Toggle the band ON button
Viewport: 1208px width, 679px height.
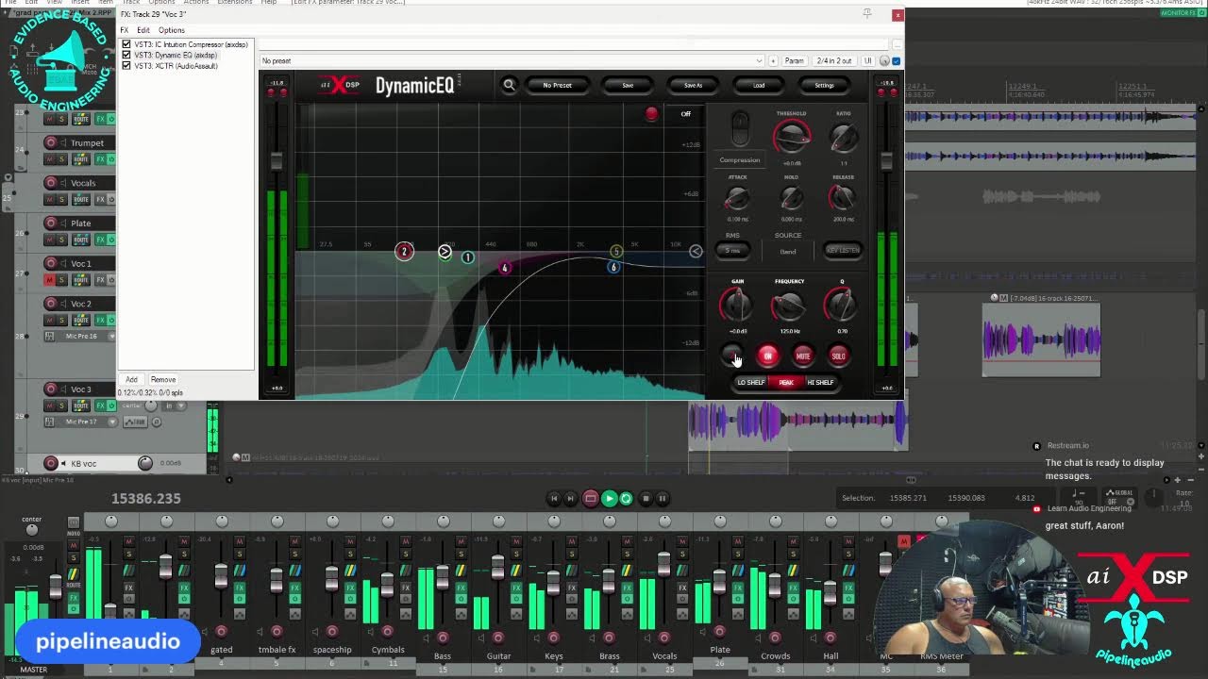[x=767, y=356]
